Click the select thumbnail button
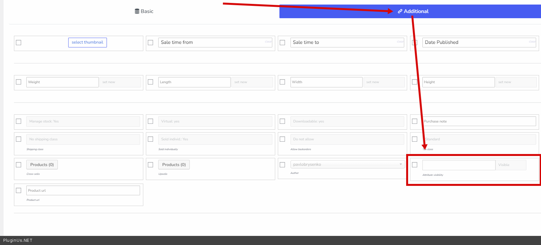Screen dimensions: 541x245 point(87,43)
